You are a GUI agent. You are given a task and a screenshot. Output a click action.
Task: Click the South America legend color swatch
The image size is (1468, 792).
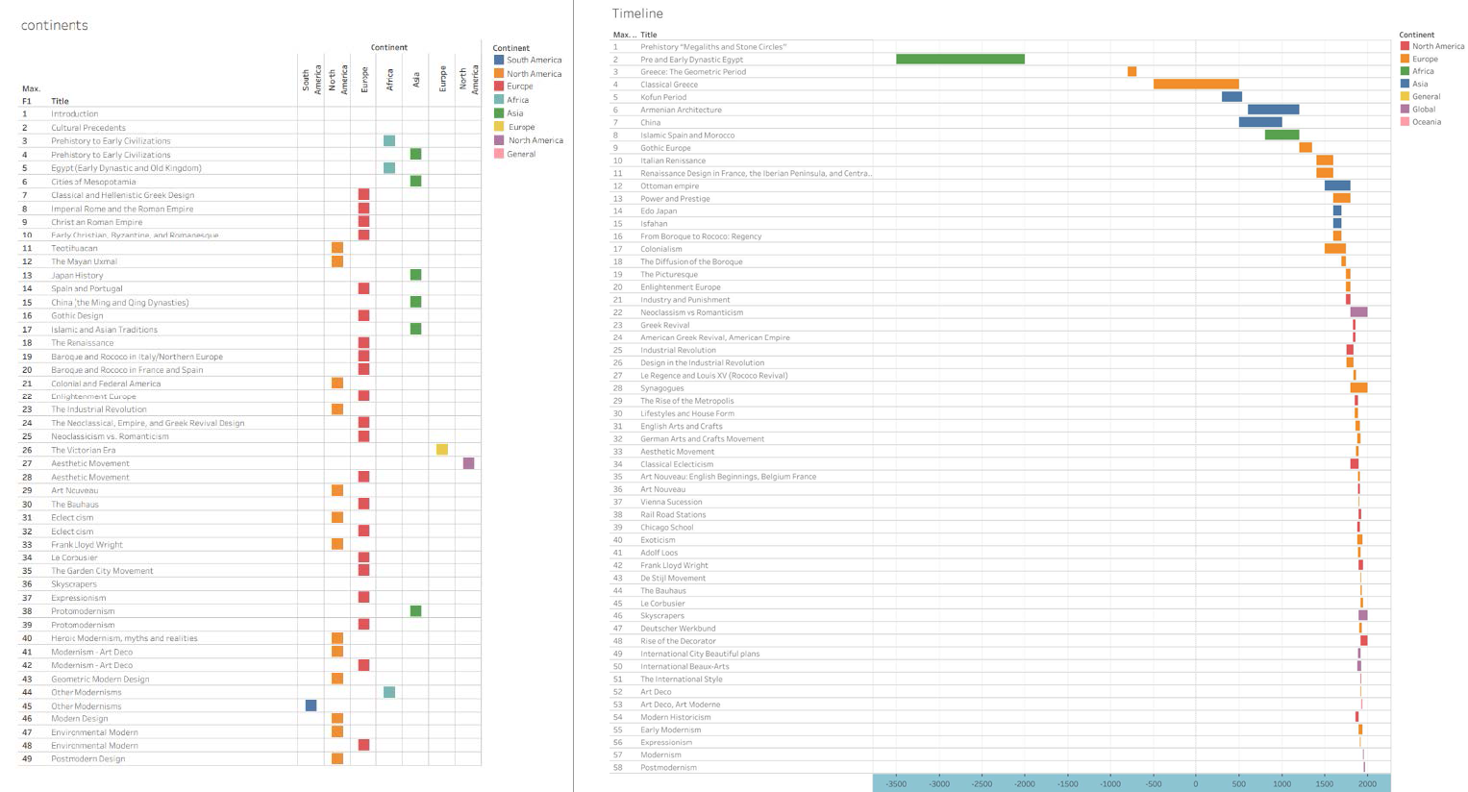[x=499, y=60]
